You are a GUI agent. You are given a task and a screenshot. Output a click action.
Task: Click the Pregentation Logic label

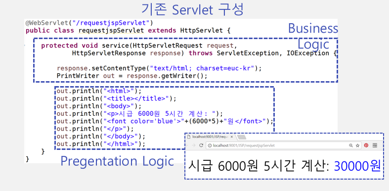(117, 161)
